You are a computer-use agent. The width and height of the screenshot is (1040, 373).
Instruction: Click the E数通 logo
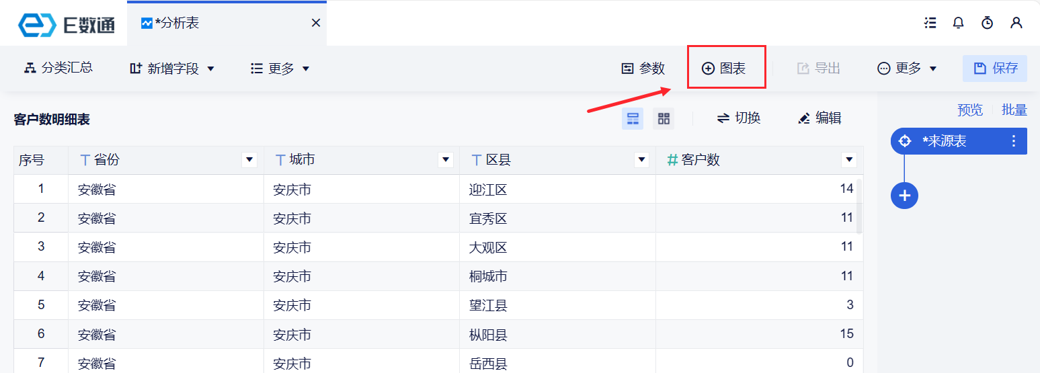tap(66, 24)
